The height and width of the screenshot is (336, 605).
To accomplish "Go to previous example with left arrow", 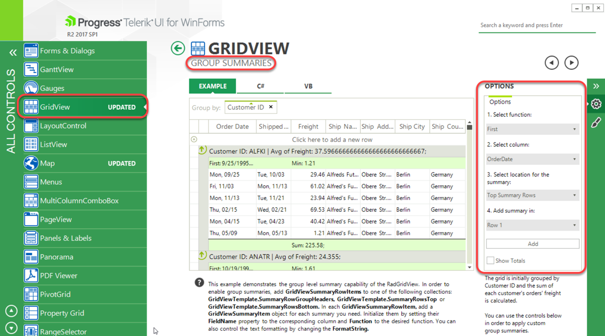I will coord(552,62).
